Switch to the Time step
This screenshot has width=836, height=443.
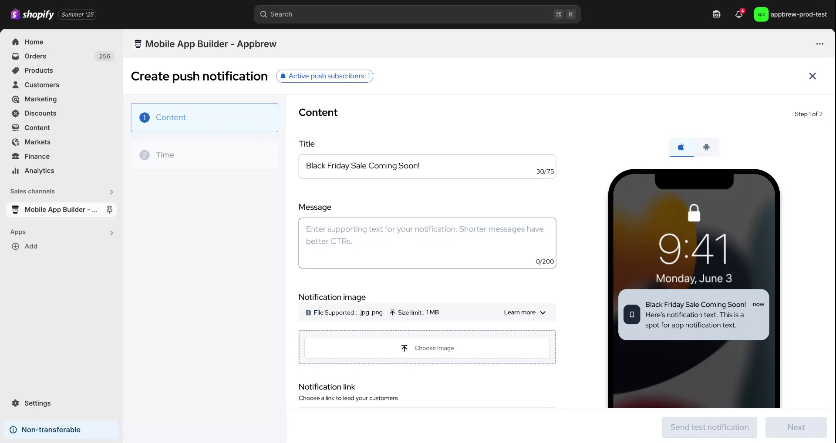pos(204,154)
